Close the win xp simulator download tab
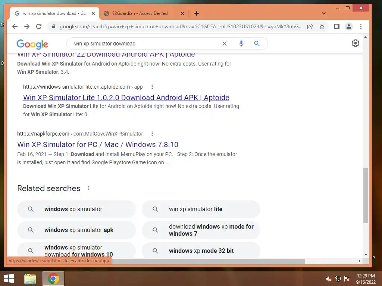 click(93, 13)
